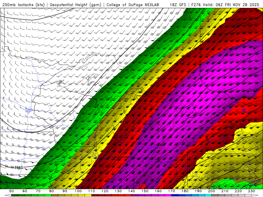This screenshot has width=263, height=197.
Task: Click the '250mb Isotachs (kts)' title text
Action: (x=23, y=5)
